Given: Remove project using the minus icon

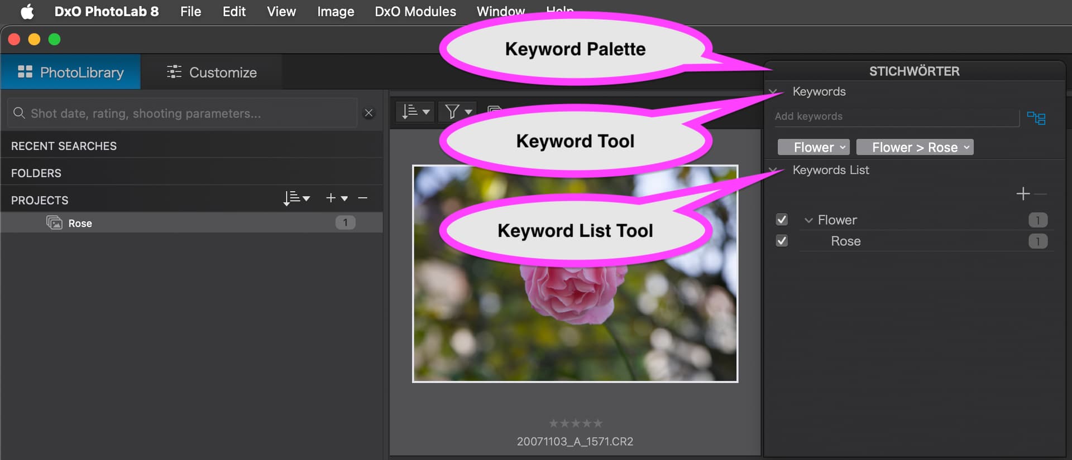Looking at the screenshot, I should click(363, 198).
